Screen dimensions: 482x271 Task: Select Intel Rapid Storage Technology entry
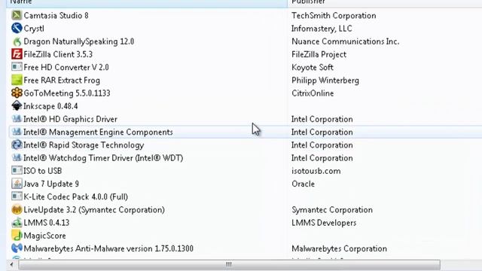pos(84,145)
